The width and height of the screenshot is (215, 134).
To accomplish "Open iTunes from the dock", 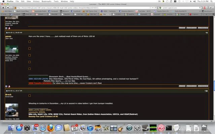I will click(x=90, y=128).
